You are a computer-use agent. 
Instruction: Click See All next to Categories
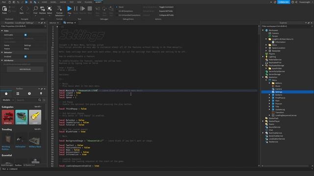(38, 107)
